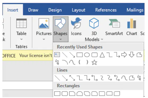Screen dimensions: 148x98
Task: Pick Curve in Recently Used Shapes
Action: pos(72,62)
